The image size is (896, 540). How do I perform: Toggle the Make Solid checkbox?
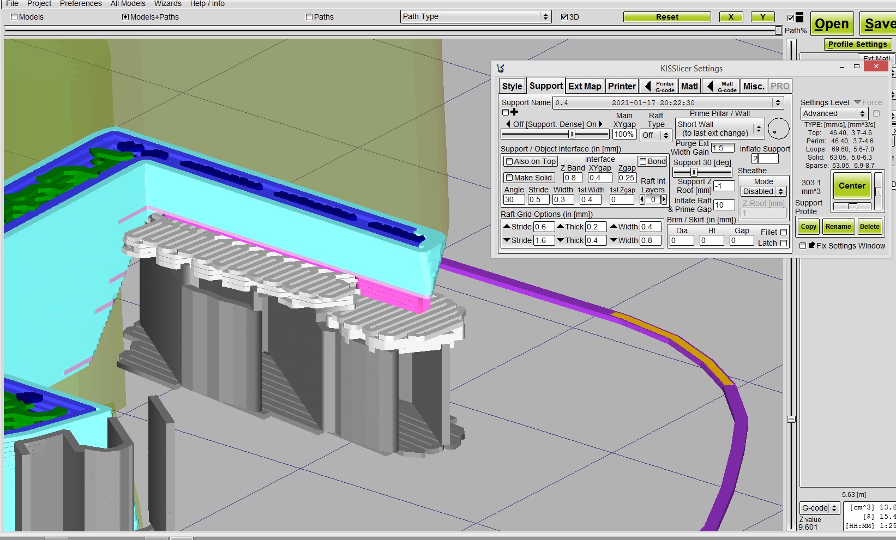[x=509, y=178]
